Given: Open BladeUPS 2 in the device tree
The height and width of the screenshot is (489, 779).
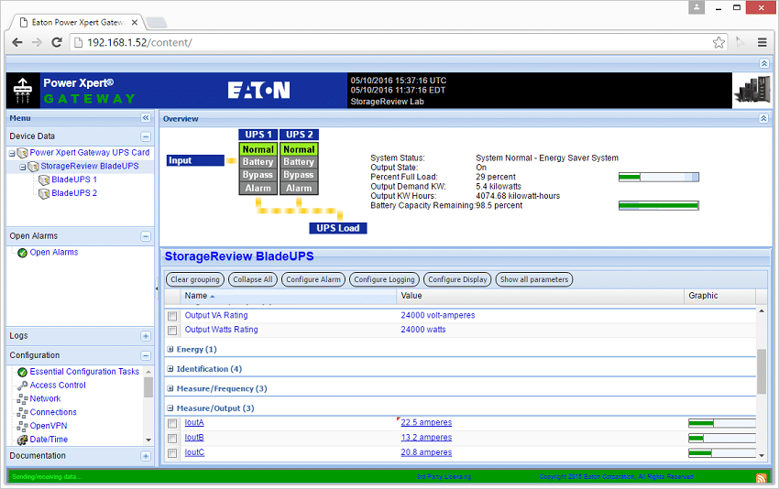Looking at the screenshot, I should (74, 192).
